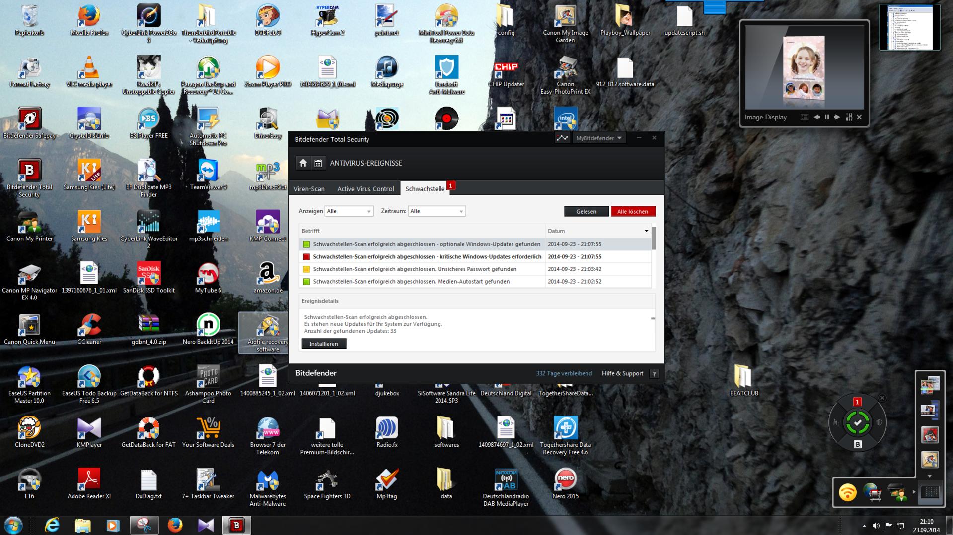Sort events by the Datum column arrow
Screen dimensions: 953x535
pos(646,231)
